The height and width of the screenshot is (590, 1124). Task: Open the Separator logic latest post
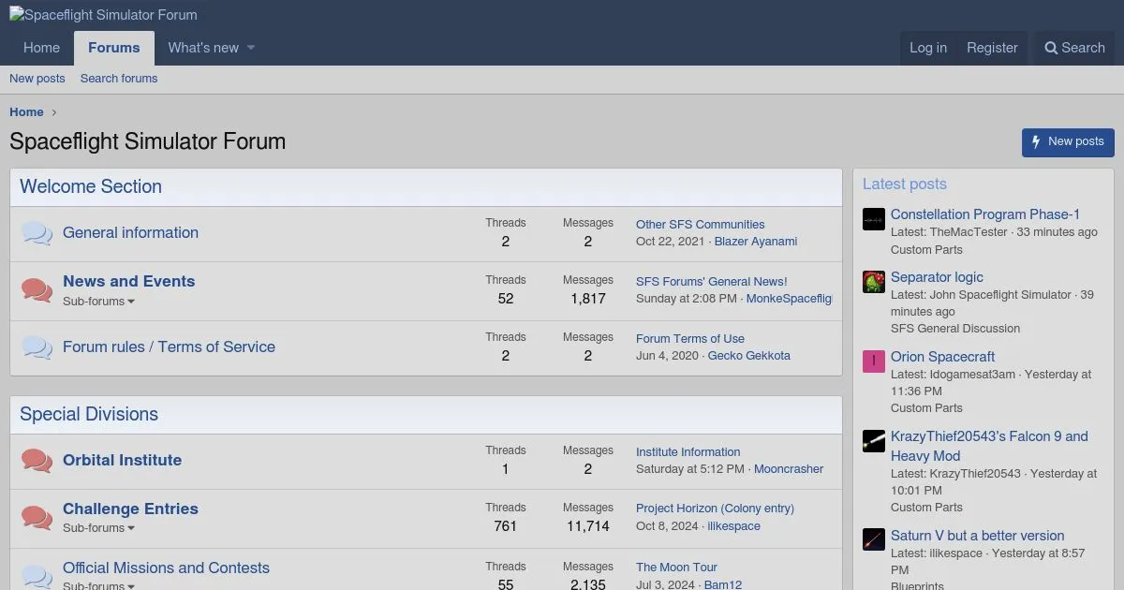click(x=937, y=277)
